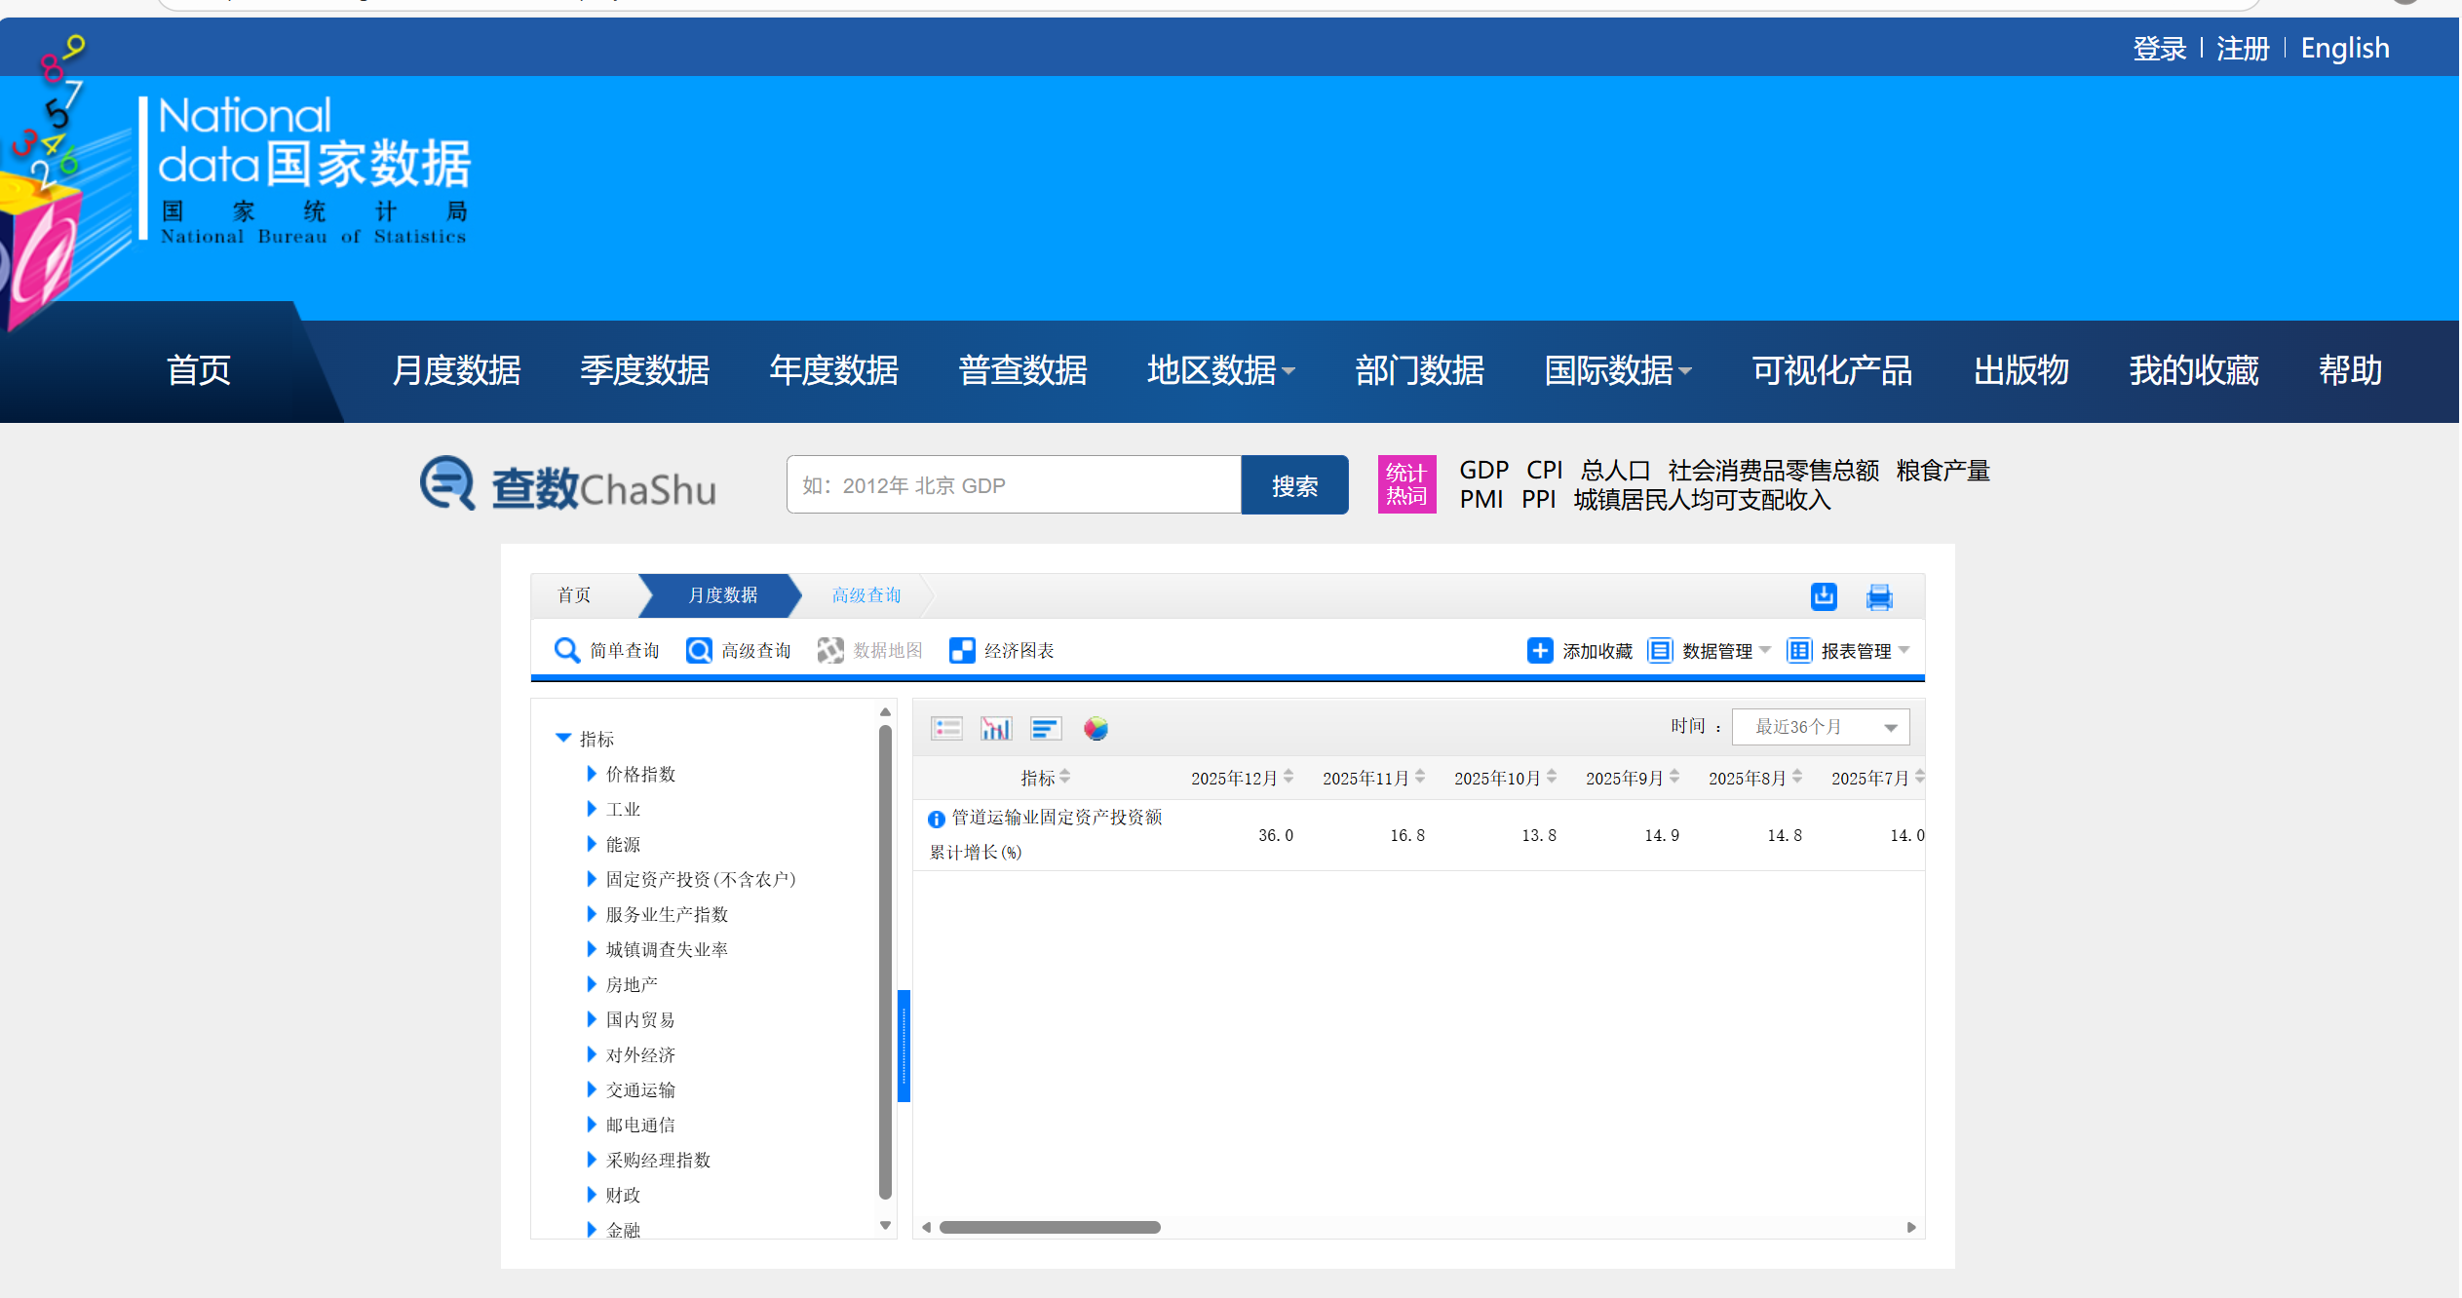This screenshot has height=1298, width=2462.
Task: Click the table's horizontal scrollbar thumb
Action: pyautogui.click(x=1049, y=1227)
